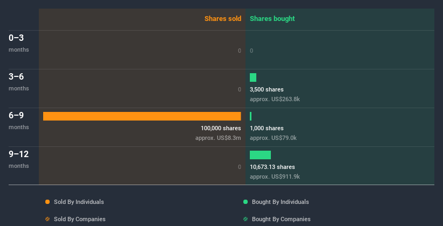Viewport: 443px width, 226px height.
Task: Click the Bought By Companies legend label
Action: click(281, 219)
